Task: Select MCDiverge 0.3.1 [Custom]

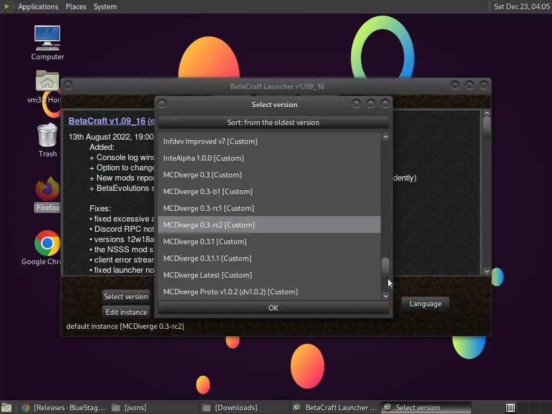Action: [x=269, y=241]
